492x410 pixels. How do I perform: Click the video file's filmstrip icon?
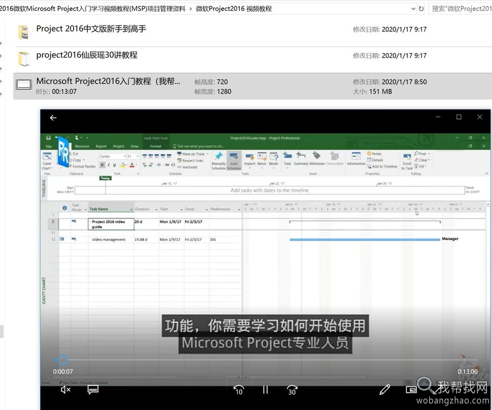(24, 85)
